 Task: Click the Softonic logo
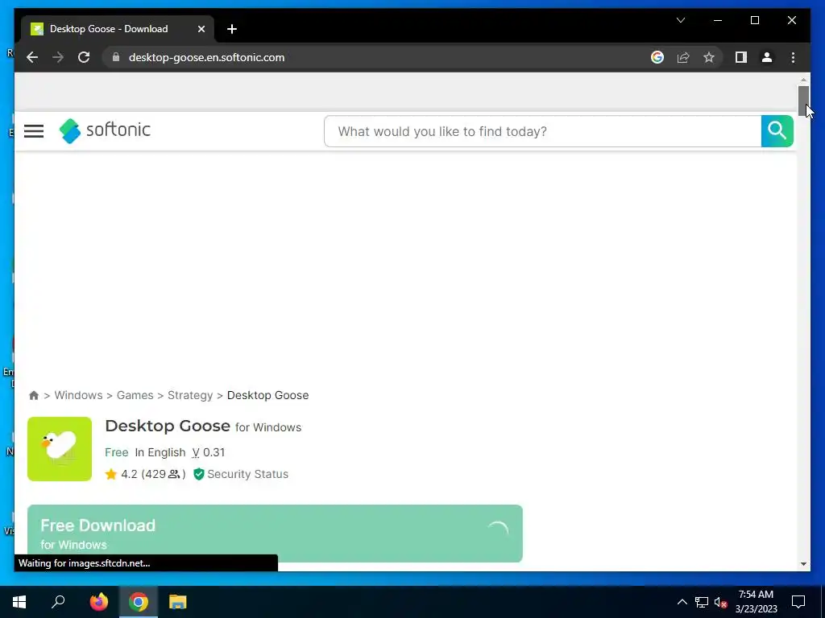[x=105, y=130]
